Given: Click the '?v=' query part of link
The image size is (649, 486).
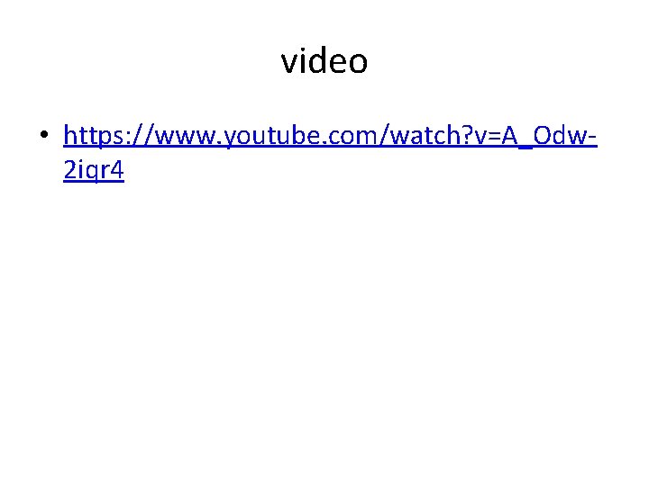Looking at the screenshot, I should coord(480,135).
